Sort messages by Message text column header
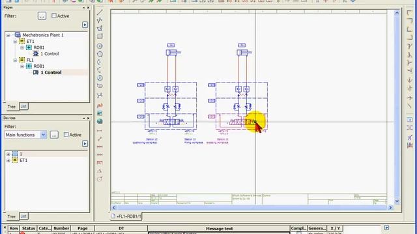 (x=219, y=228)
